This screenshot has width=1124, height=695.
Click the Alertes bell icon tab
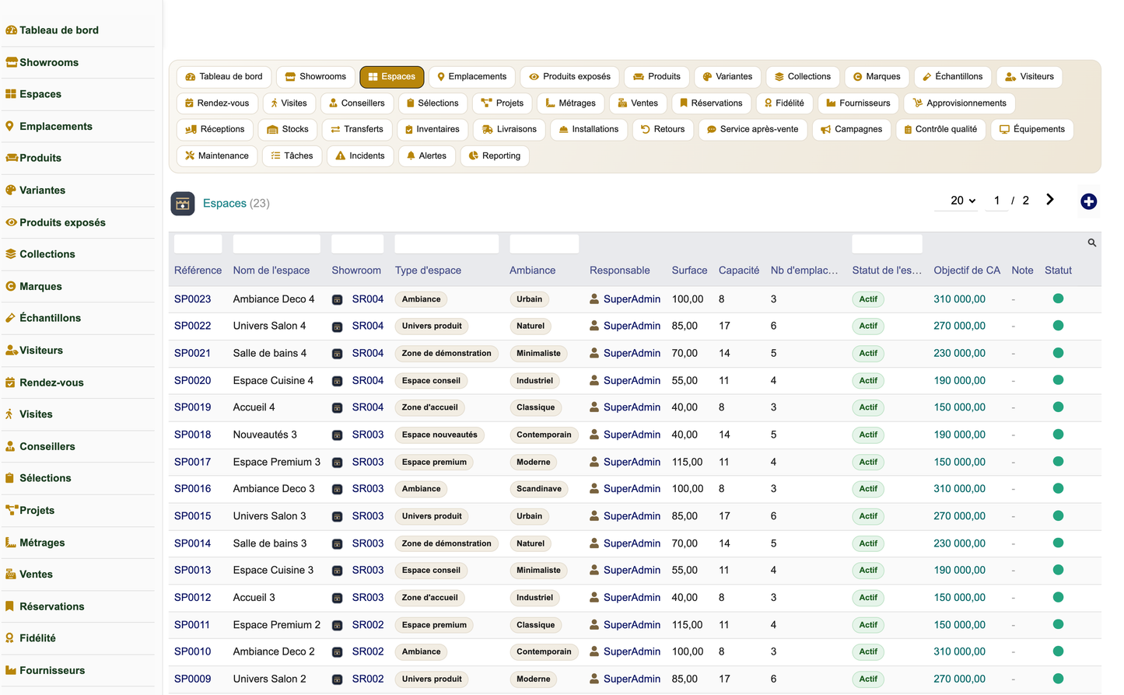point(411,155)
